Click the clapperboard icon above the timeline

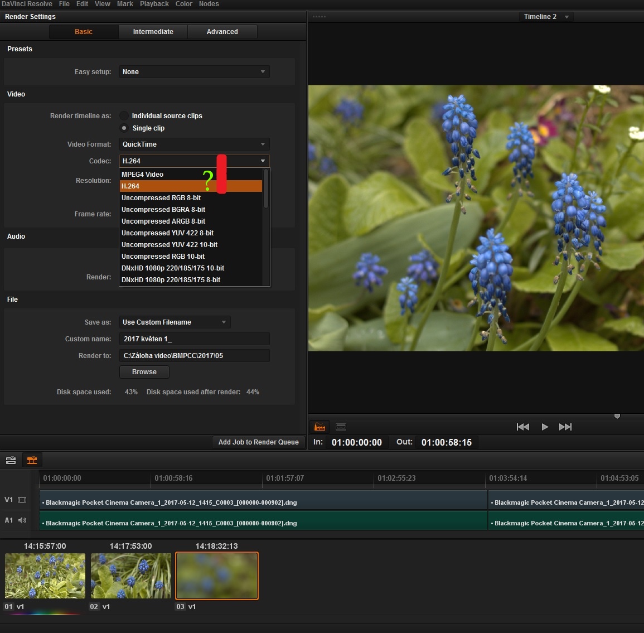click(11, 460)
